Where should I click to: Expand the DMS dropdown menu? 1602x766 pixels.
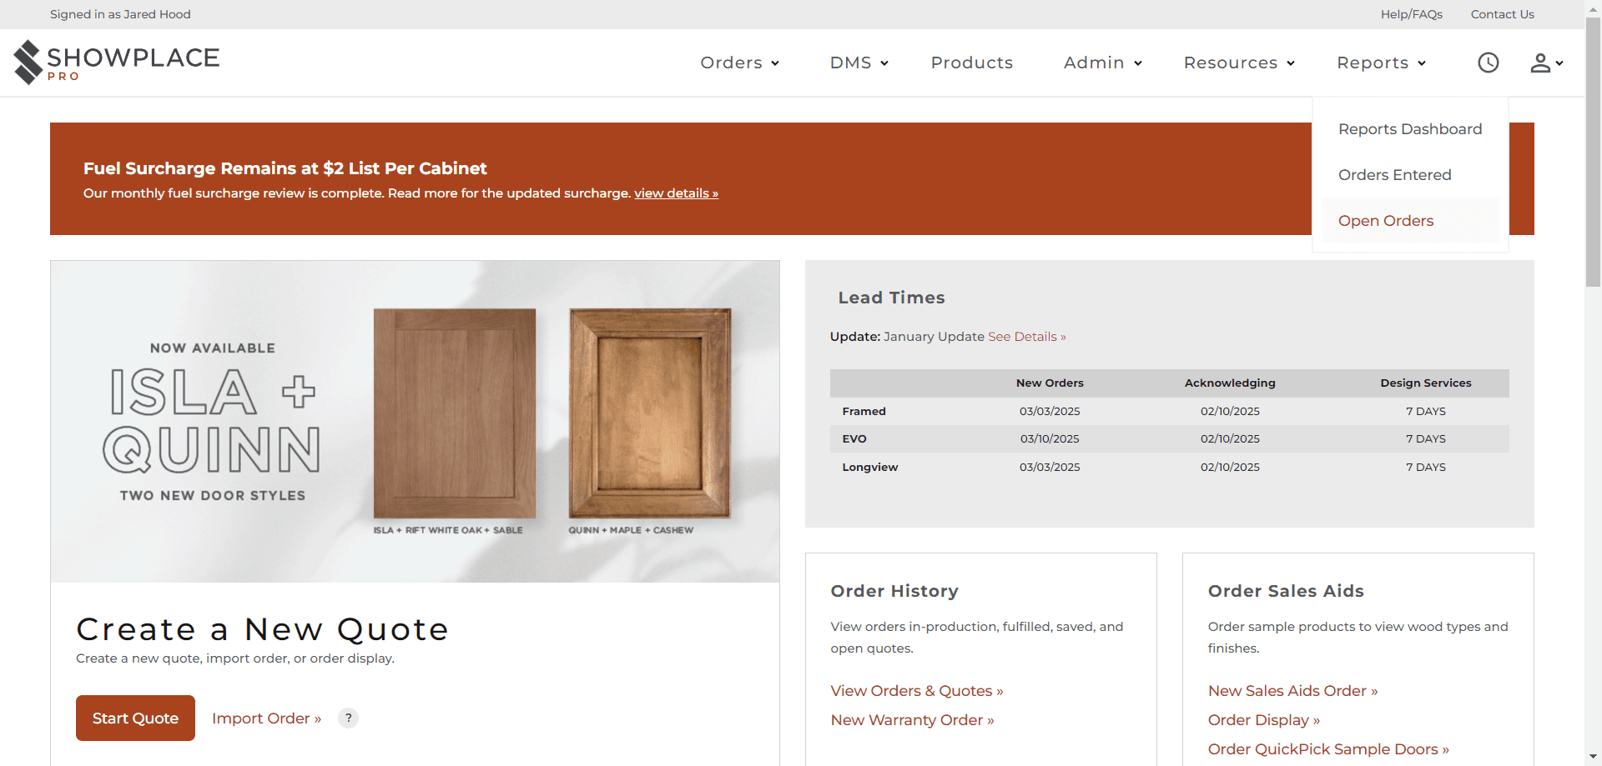point(859,63)
